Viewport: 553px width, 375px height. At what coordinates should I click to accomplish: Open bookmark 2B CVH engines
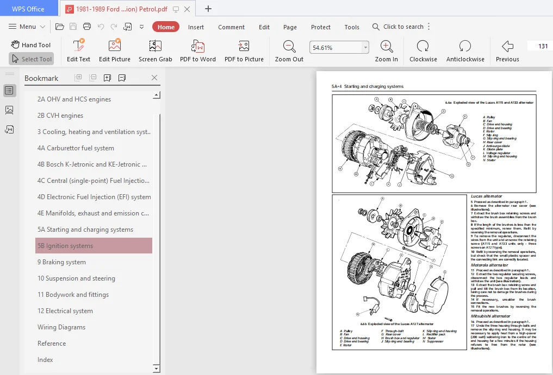60,116
